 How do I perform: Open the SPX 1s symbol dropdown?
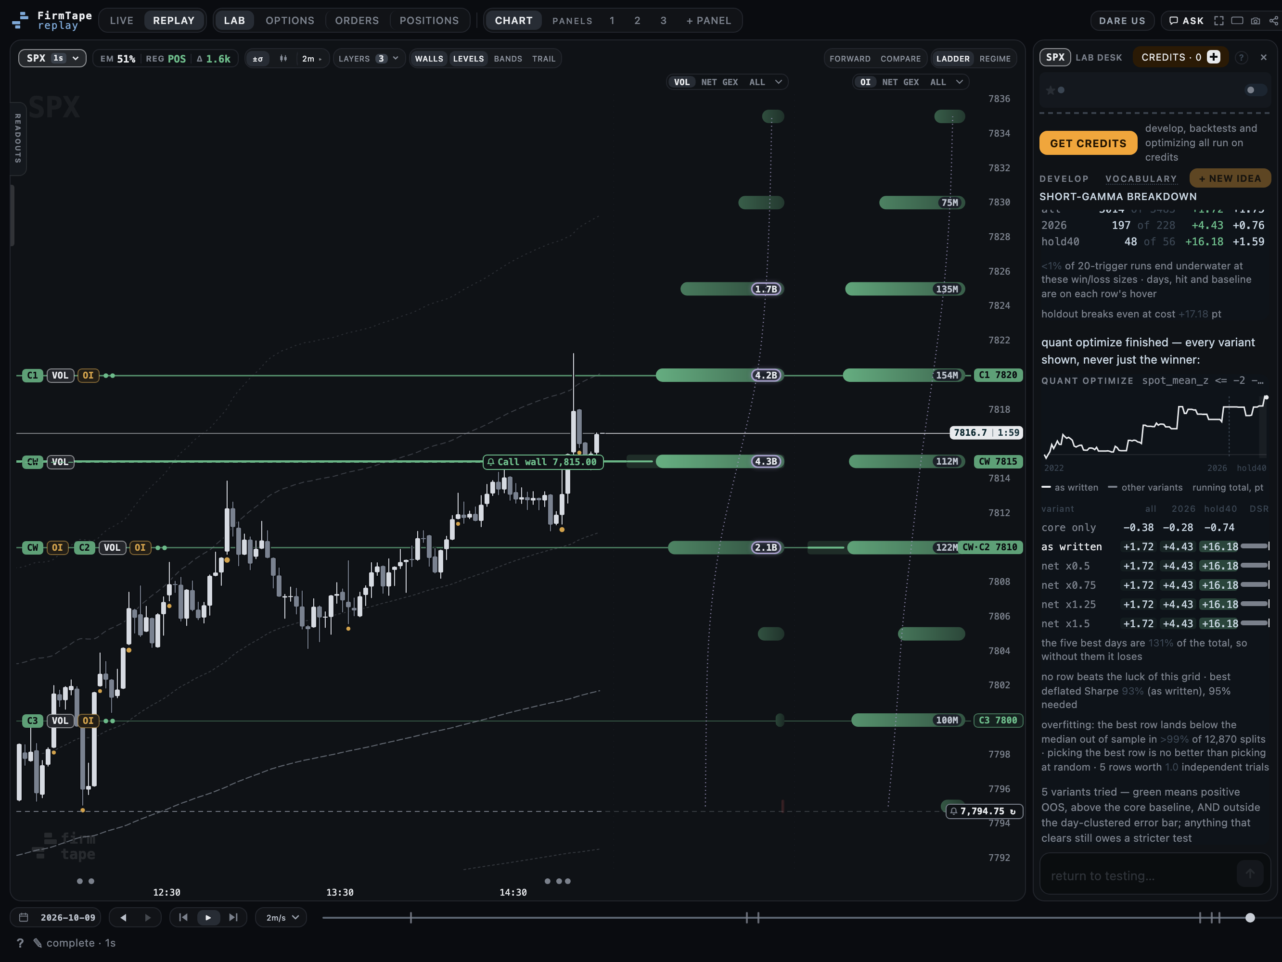point(52,59)
